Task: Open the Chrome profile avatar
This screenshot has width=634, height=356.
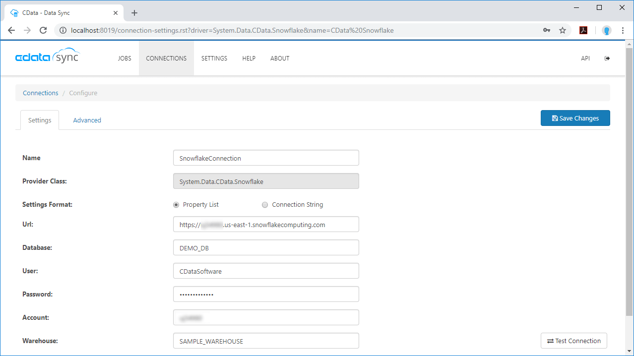Action: pos(606,30)
